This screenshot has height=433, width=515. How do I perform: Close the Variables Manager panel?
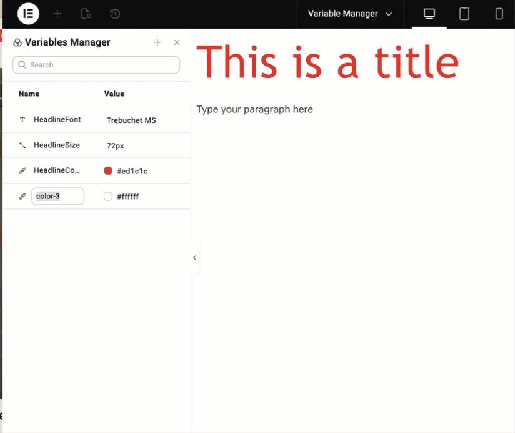177,42
